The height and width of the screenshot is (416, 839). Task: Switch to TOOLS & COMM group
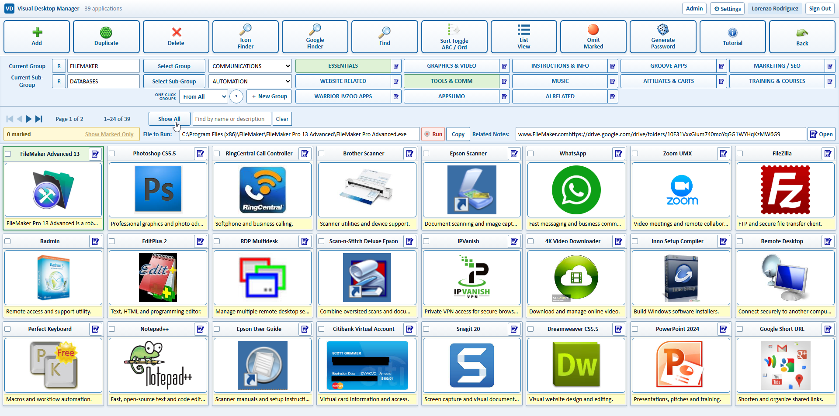(451, 81)
